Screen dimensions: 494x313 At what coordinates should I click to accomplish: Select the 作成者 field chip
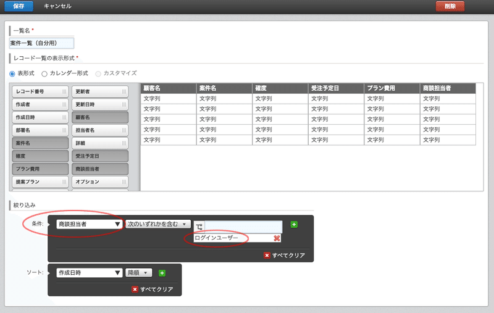(40, 104)
